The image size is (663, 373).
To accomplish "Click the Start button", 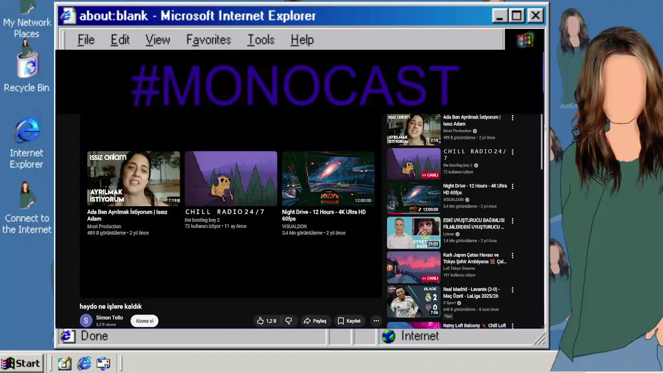I will 21,364.
